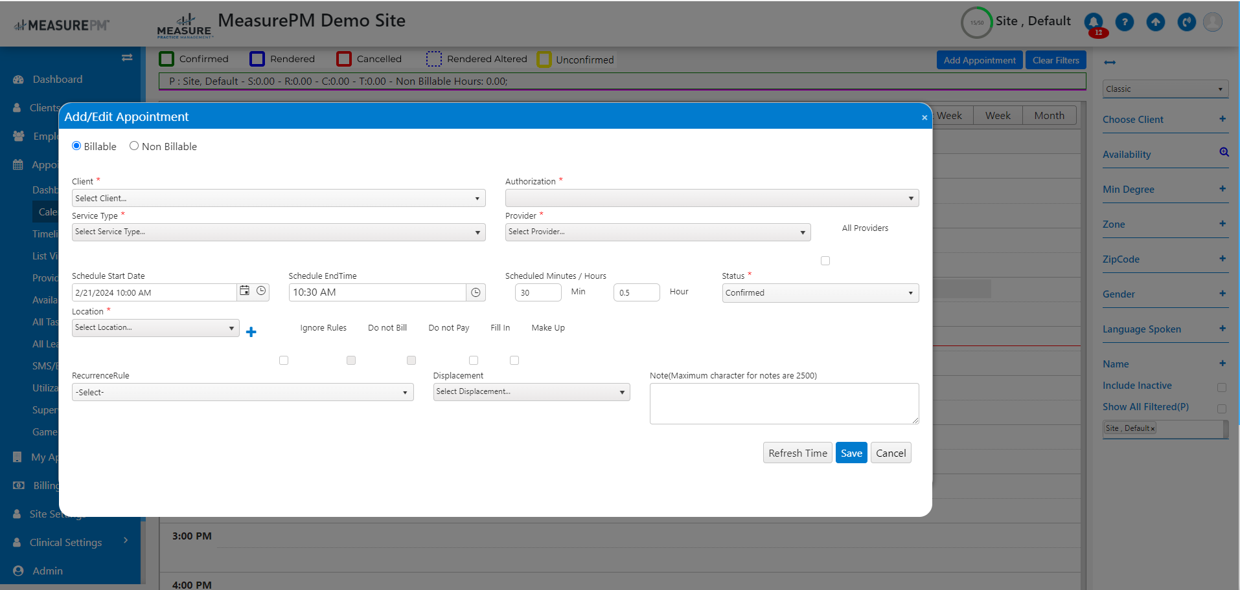The image size is (1240, 590).
Task: Open the help question mark icon
Action: 1125,22
